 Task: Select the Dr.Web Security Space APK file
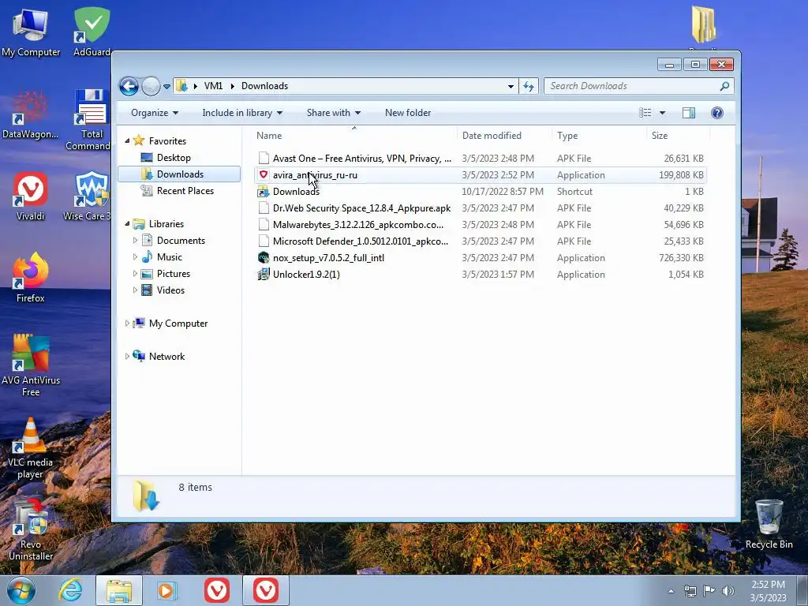click(361, 208)
